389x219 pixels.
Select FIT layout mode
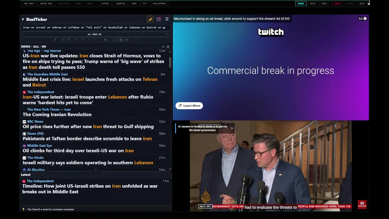pos(145,4)
